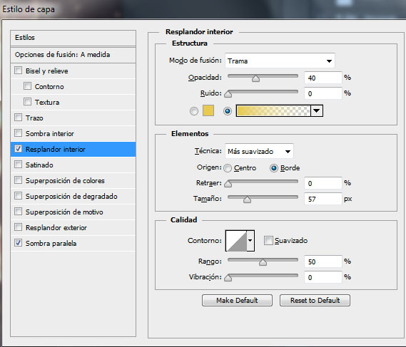Click the Contorno contour curve thumbnail
Image resolution: width=406 pixels, height=347 pixels.
tap(236, 240)
